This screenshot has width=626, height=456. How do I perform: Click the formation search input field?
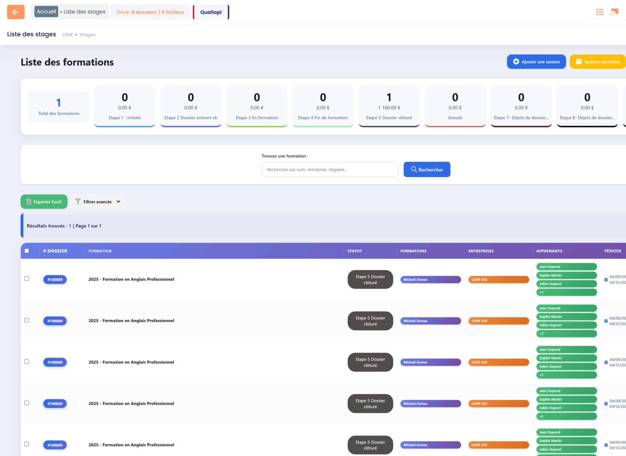click(x=330, y=170)
